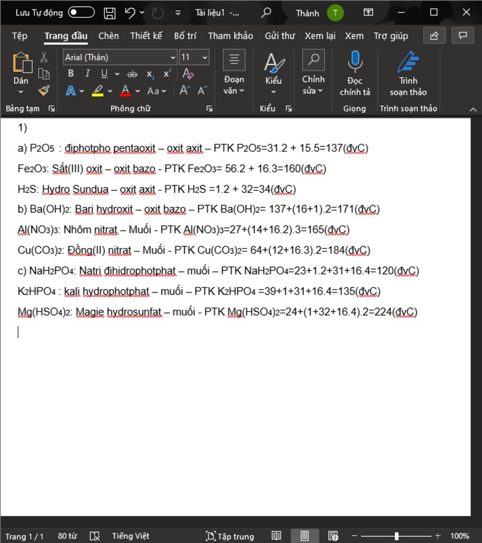
Task: Click the Cut scissors icon
Action: pyautogui.click(x=44, y=57)
